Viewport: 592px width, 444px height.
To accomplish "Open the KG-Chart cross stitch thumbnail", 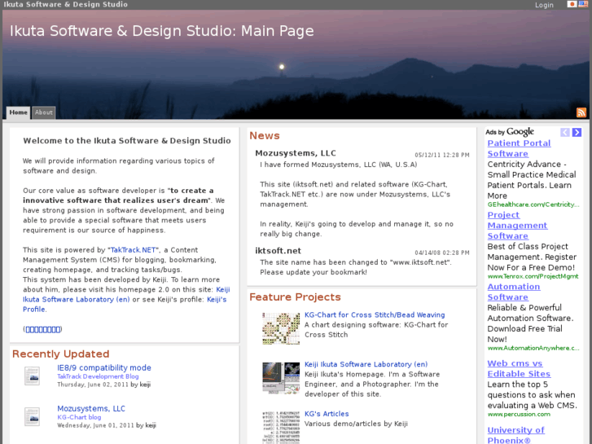I will pos(280,328).
